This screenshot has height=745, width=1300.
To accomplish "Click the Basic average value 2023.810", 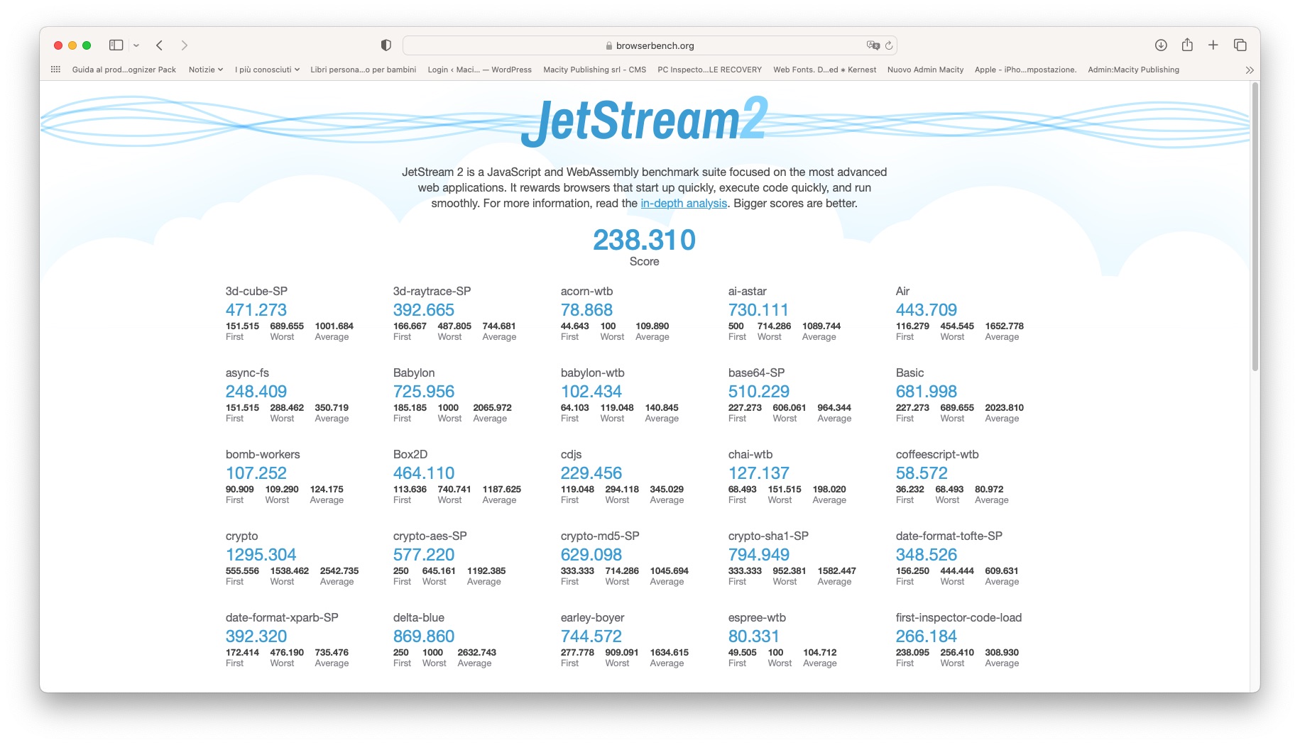I will (x=1004, y=408).
